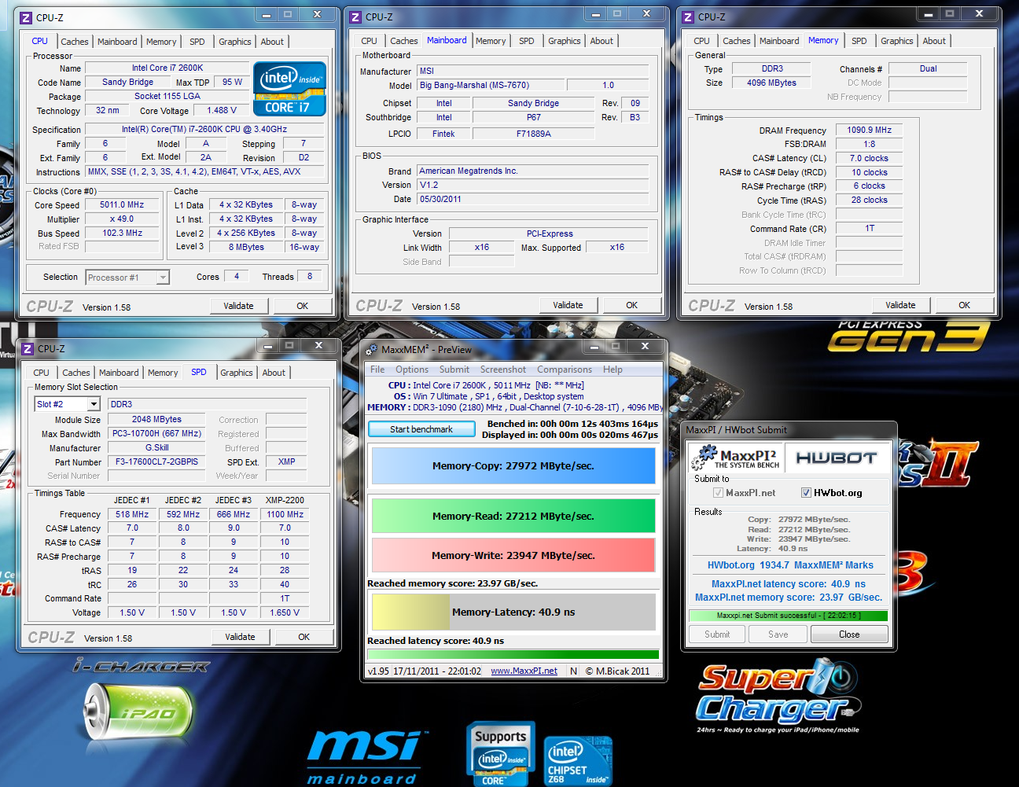Click the Z title icon of the CPU-Z Mainboard window
Screen dimensions: 1019x787
(355, 17)
